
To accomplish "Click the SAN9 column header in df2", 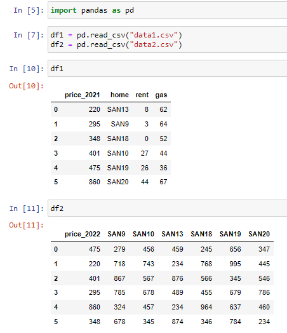I will tap(116, 234).
